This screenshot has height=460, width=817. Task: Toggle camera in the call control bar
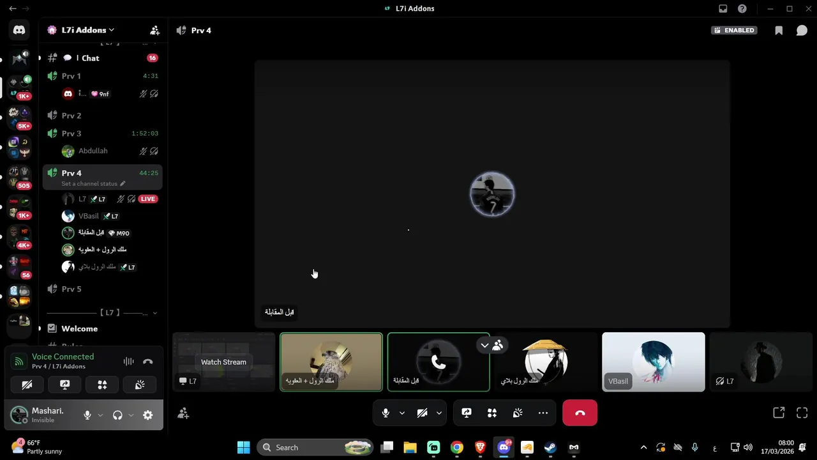tap(422, 413)
